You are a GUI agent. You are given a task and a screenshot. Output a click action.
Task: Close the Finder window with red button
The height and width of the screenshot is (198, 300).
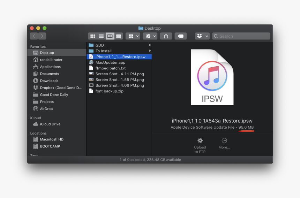coord(32,28)
